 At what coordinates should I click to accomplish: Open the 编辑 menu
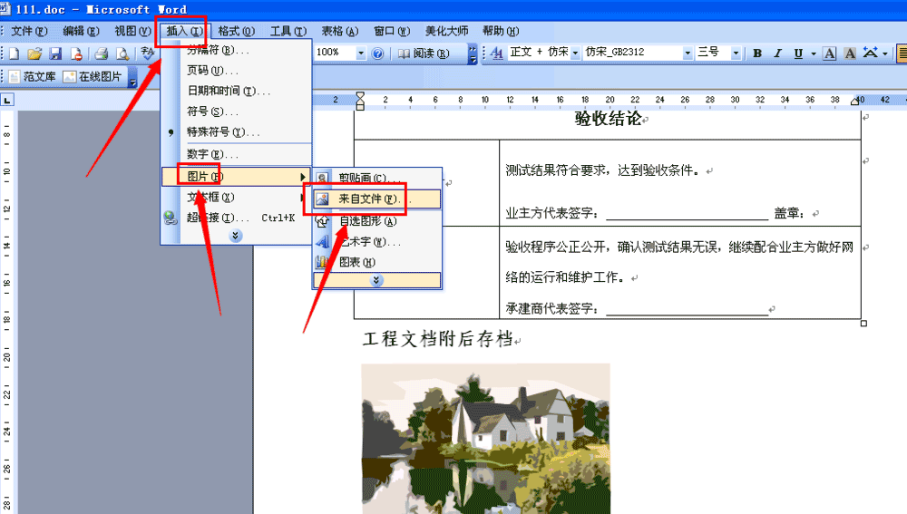[81, 31]
